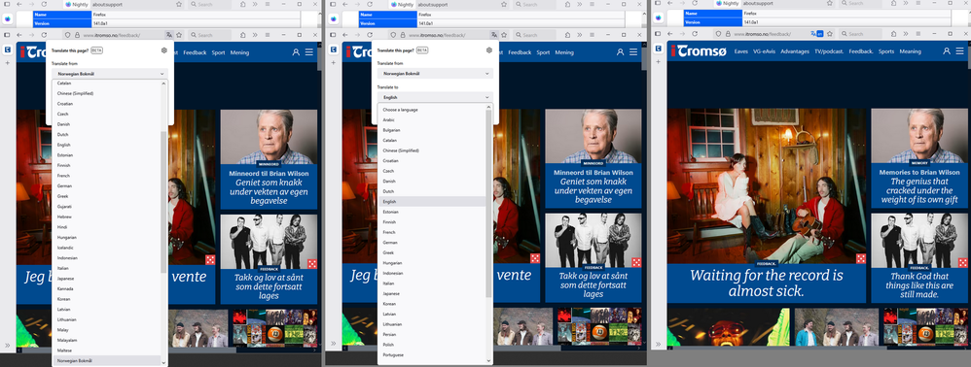The height and width of the screenshot is (367, 971).
Task: Add new tab in left iTromsø sidebar
Action: [x=8, y=62]
